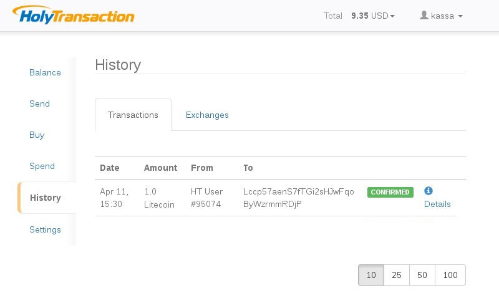Click the Total label in the header

click(333, 16)
